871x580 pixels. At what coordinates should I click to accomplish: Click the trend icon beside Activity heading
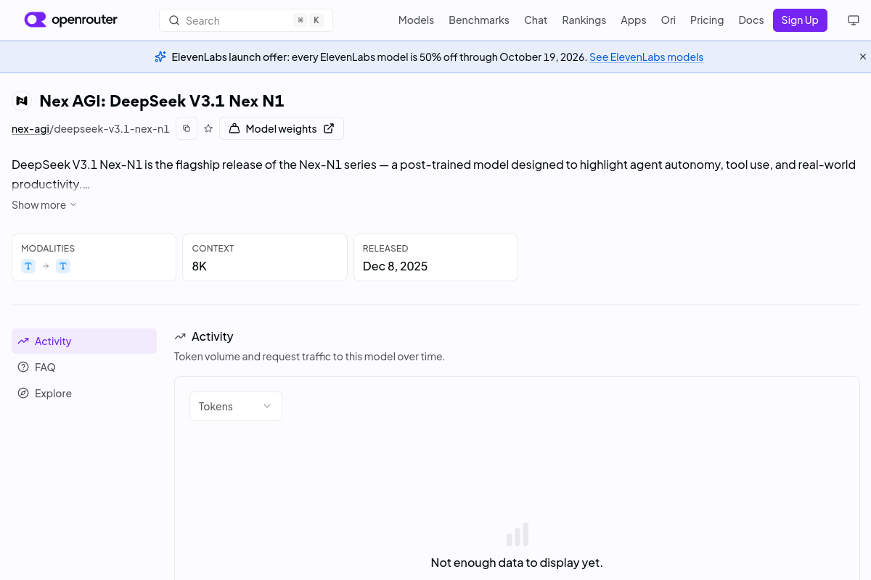click(x=180, y=336)
